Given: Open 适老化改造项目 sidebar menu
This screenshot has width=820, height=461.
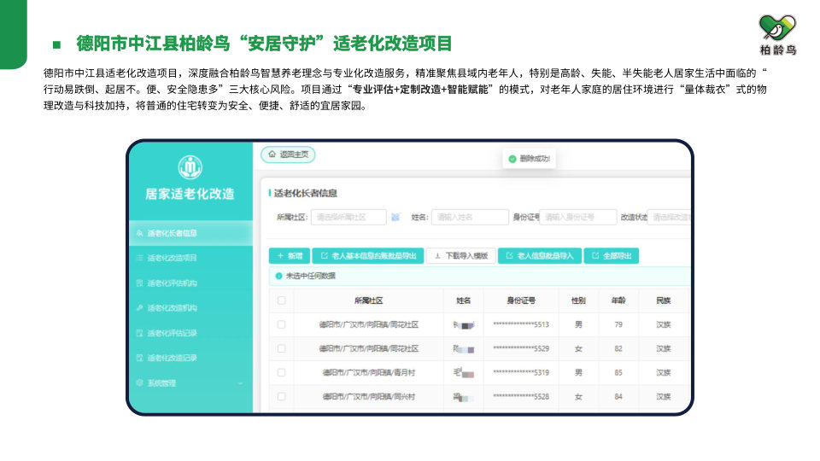Looking at the screenshot, I should click(x=190, y=258).
